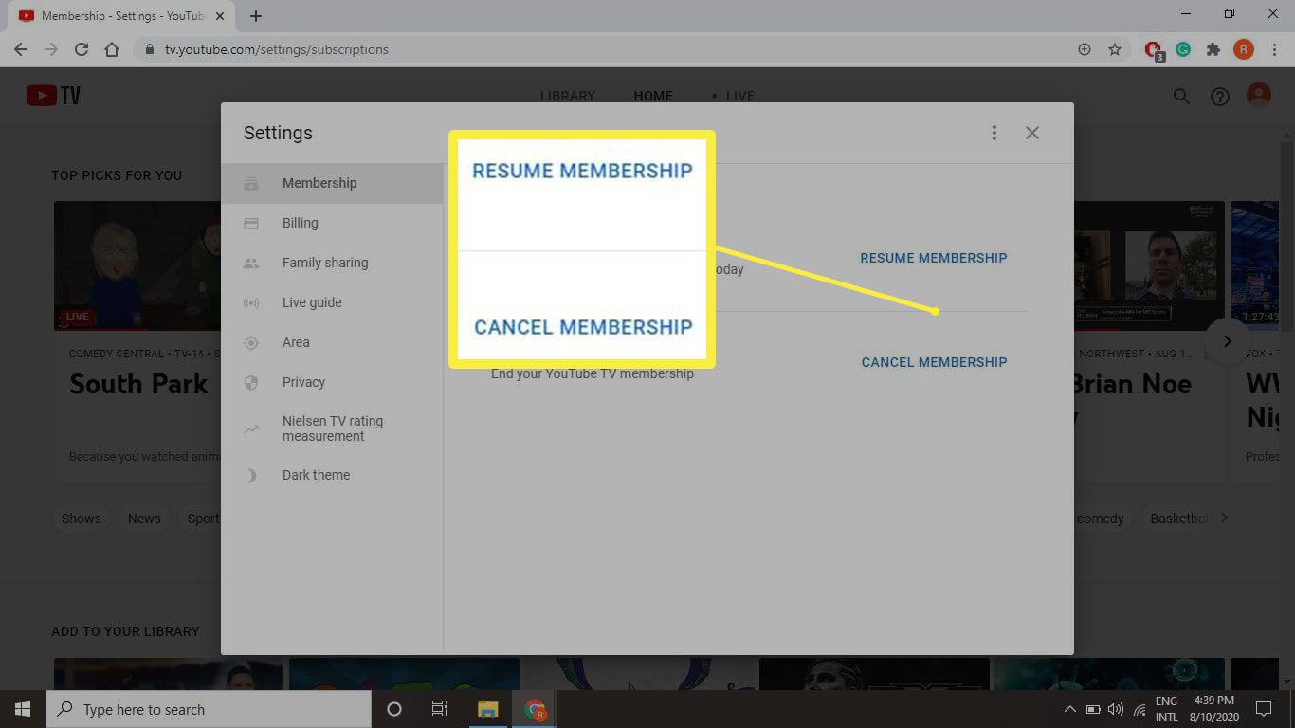Open the ENG INTL language indicator
The image size is (1295, 728).
[1166, 709]
